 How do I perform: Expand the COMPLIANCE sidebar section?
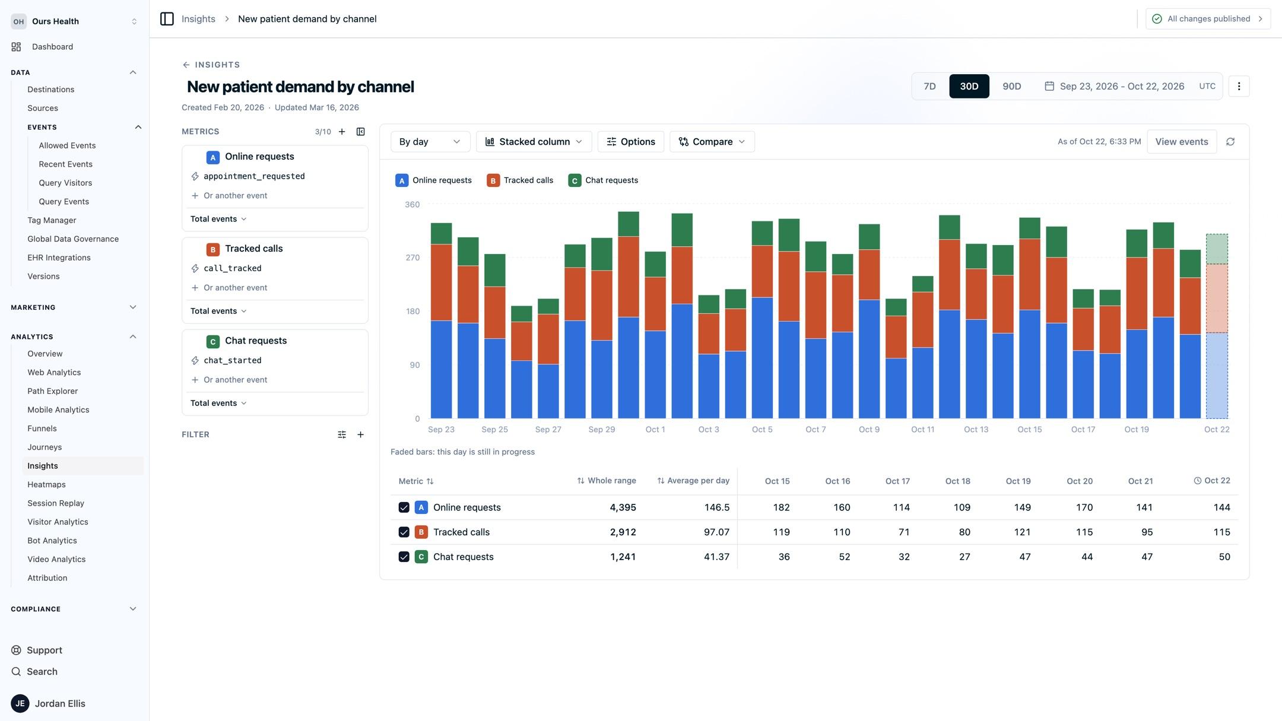click(133, 609)
